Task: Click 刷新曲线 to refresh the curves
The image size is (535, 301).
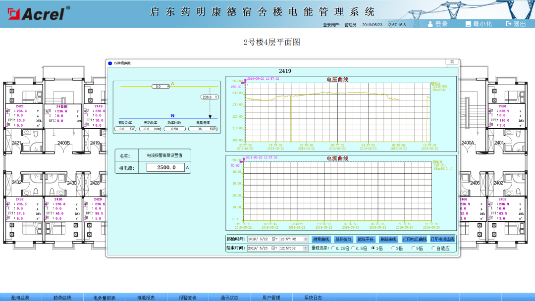Action: coord(389,239)
